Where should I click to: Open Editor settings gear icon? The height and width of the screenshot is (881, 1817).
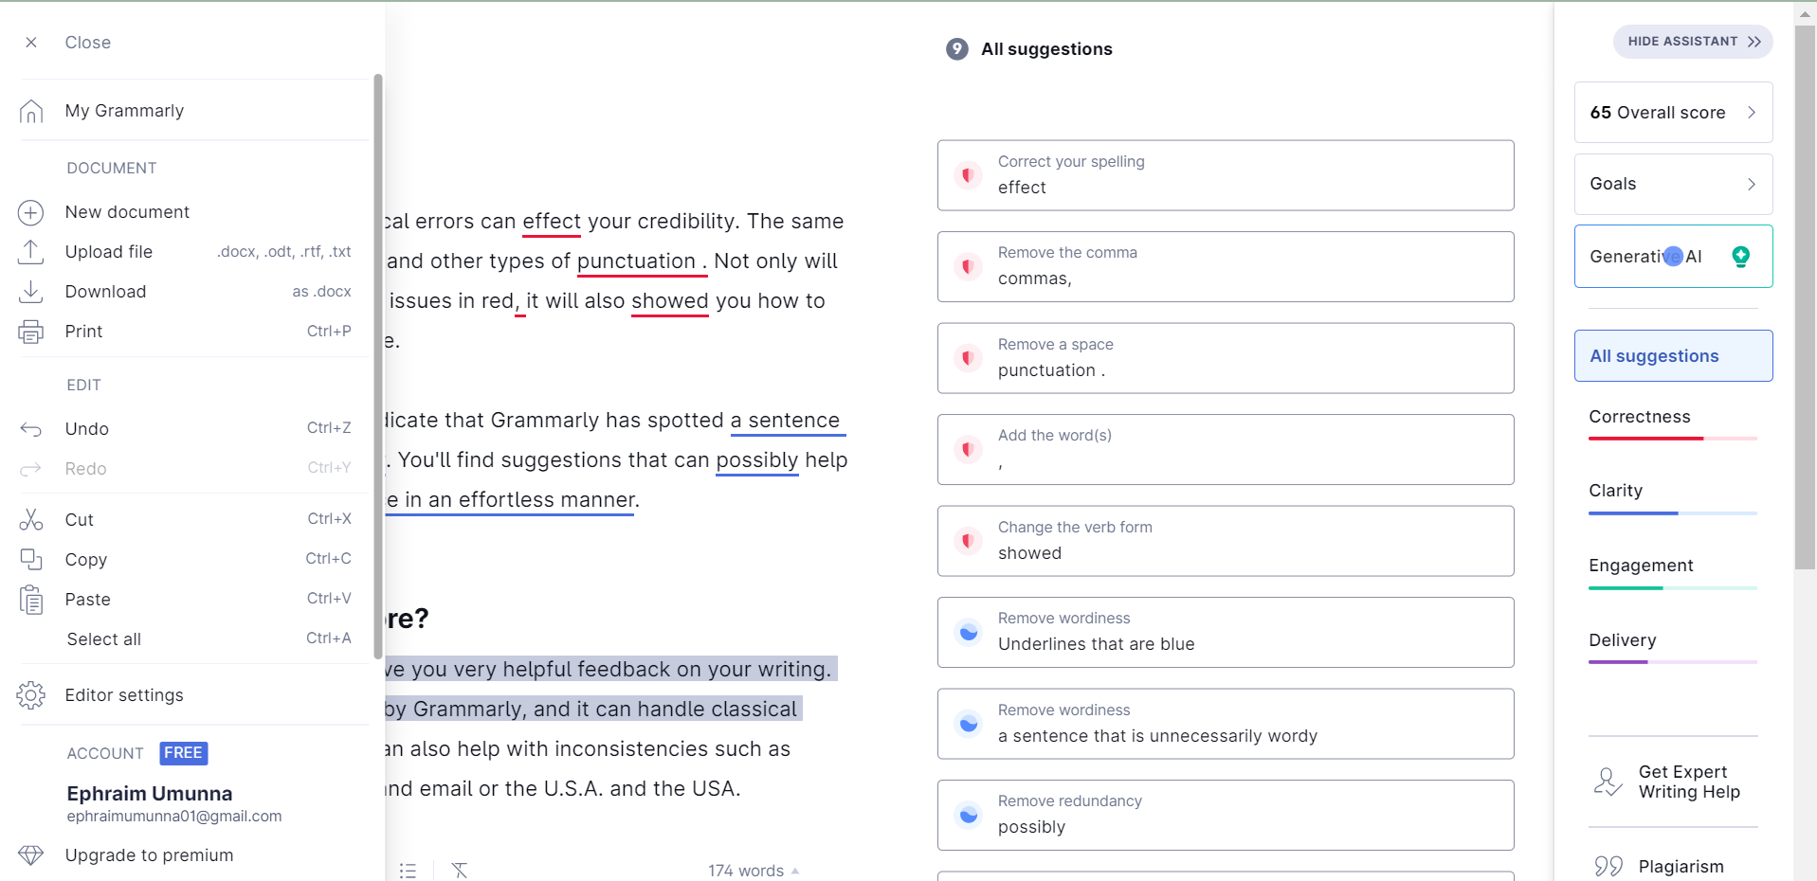pos(31,695)
